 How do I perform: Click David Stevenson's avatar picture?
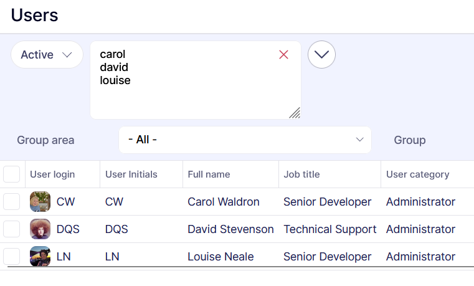coord(40,229)
